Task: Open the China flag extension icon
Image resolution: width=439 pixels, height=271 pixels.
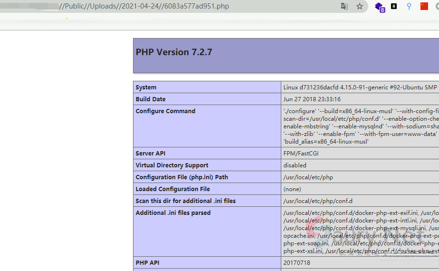Action: click(424, 6)
